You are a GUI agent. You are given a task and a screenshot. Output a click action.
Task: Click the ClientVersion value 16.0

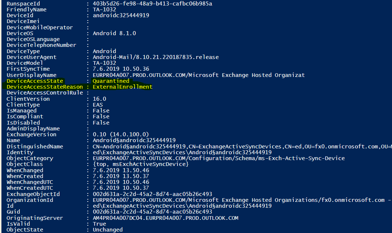point(99,99)
